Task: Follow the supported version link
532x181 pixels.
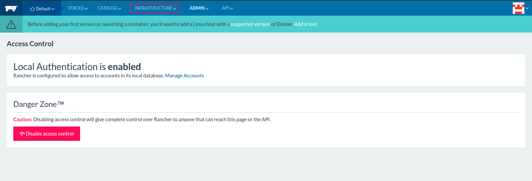Action: [250, 24]
